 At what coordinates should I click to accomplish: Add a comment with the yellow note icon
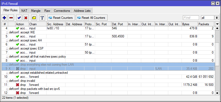point(34,18)
